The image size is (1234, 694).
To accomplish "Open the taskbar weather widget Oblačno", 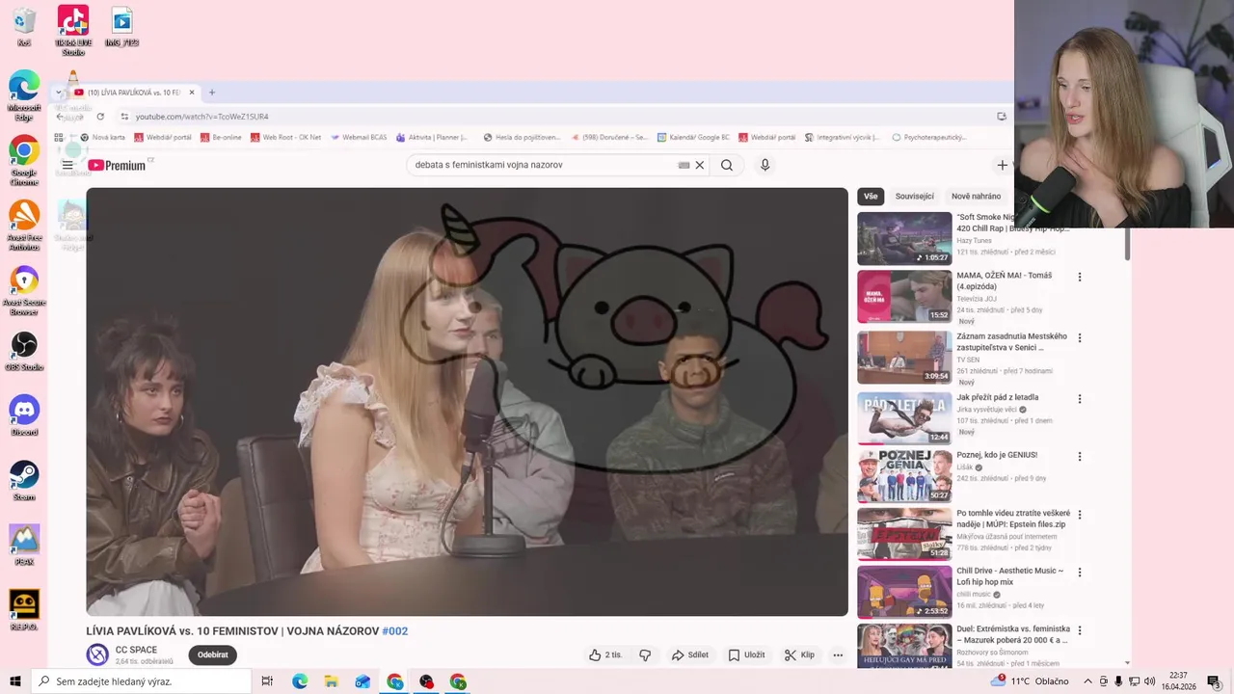I will point(1030,681).
